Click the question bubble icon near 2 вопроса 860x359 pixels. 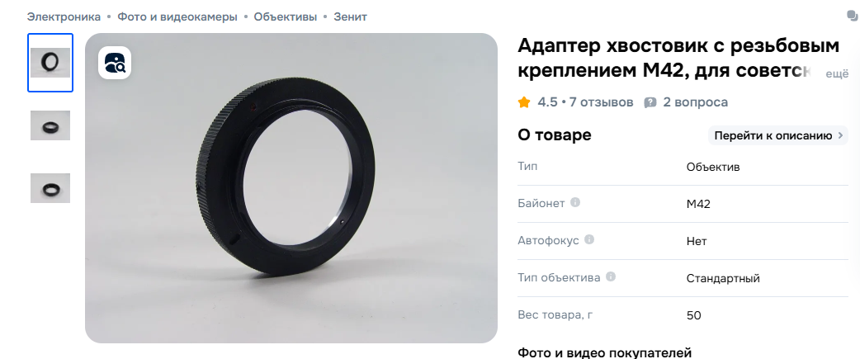point(650,102)
